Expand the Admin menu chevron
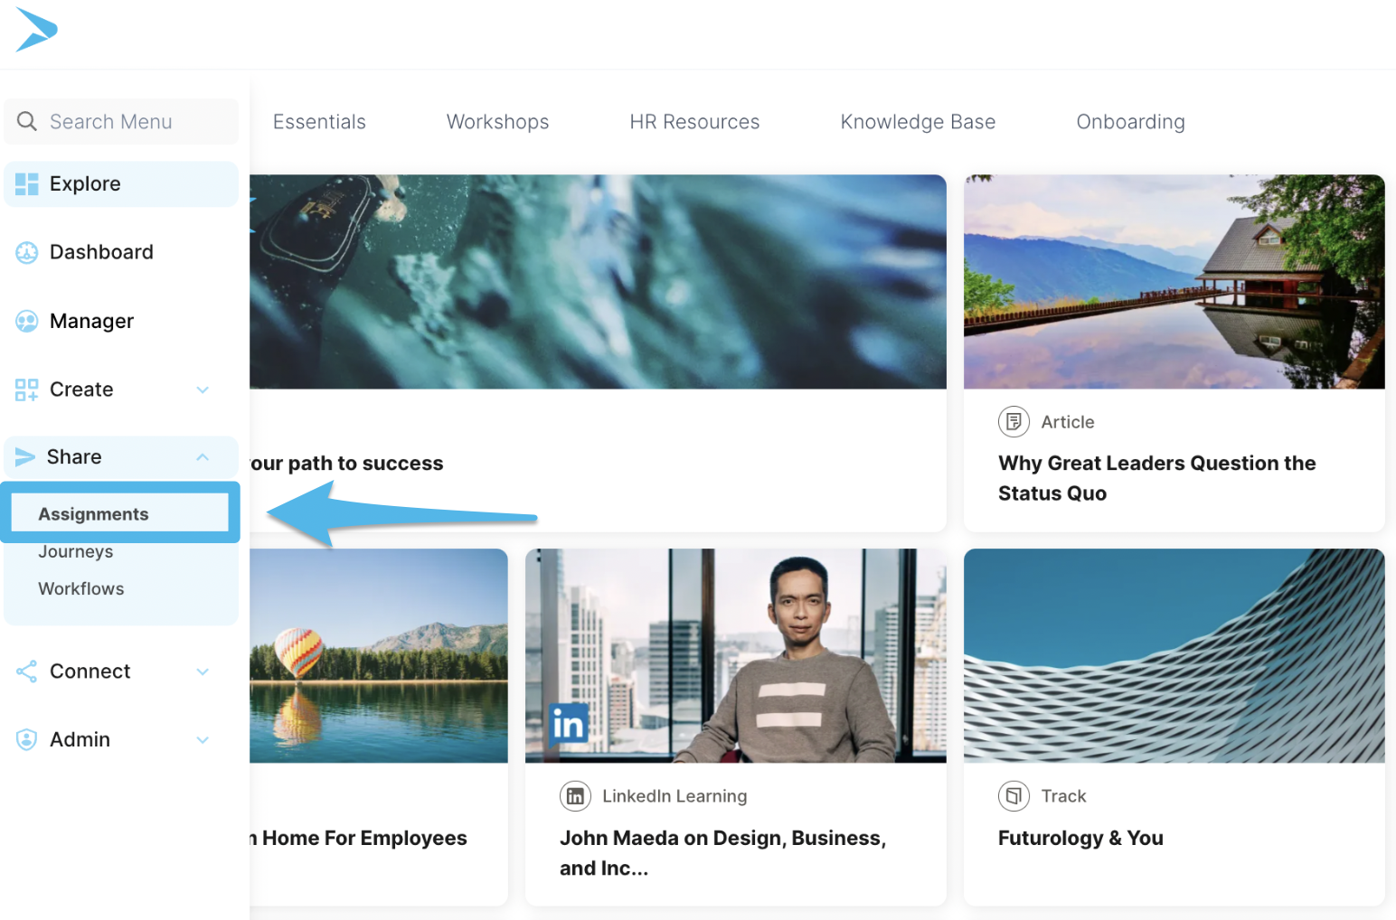Viewport: 1396px width, 920px height. point(203,740)
